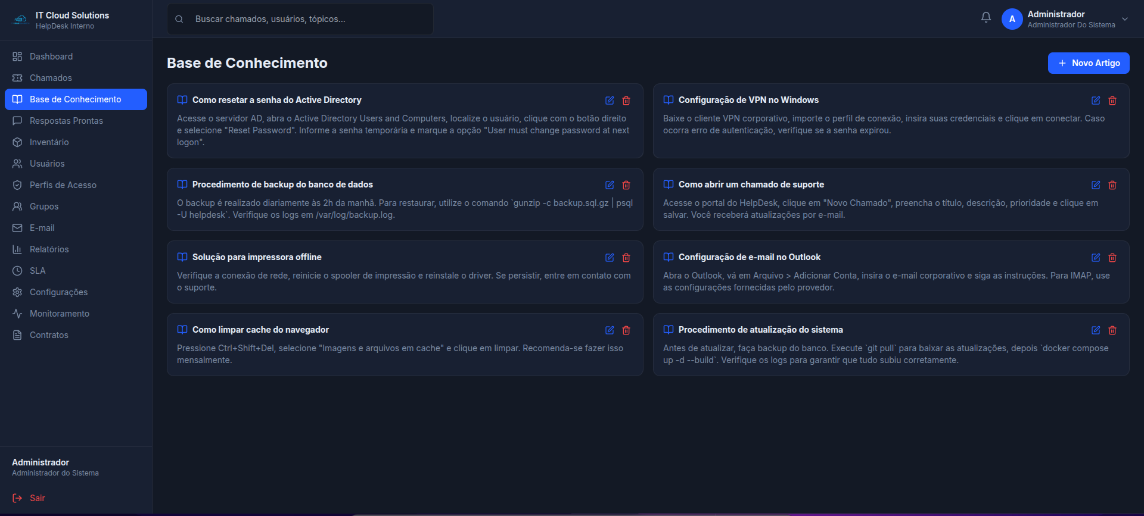The width and height of the screenshot is (1144, 516).
Task: Delete the database backup procedure article
Action: click(626, 185)
